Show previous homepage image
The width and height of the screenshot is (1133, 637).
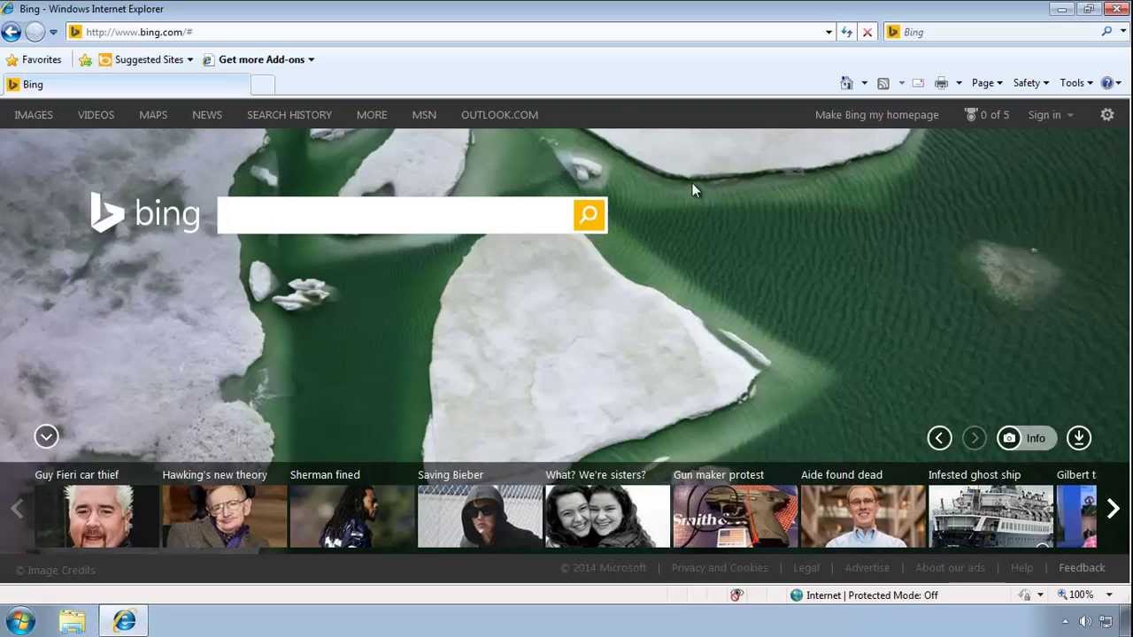(939, 438)
